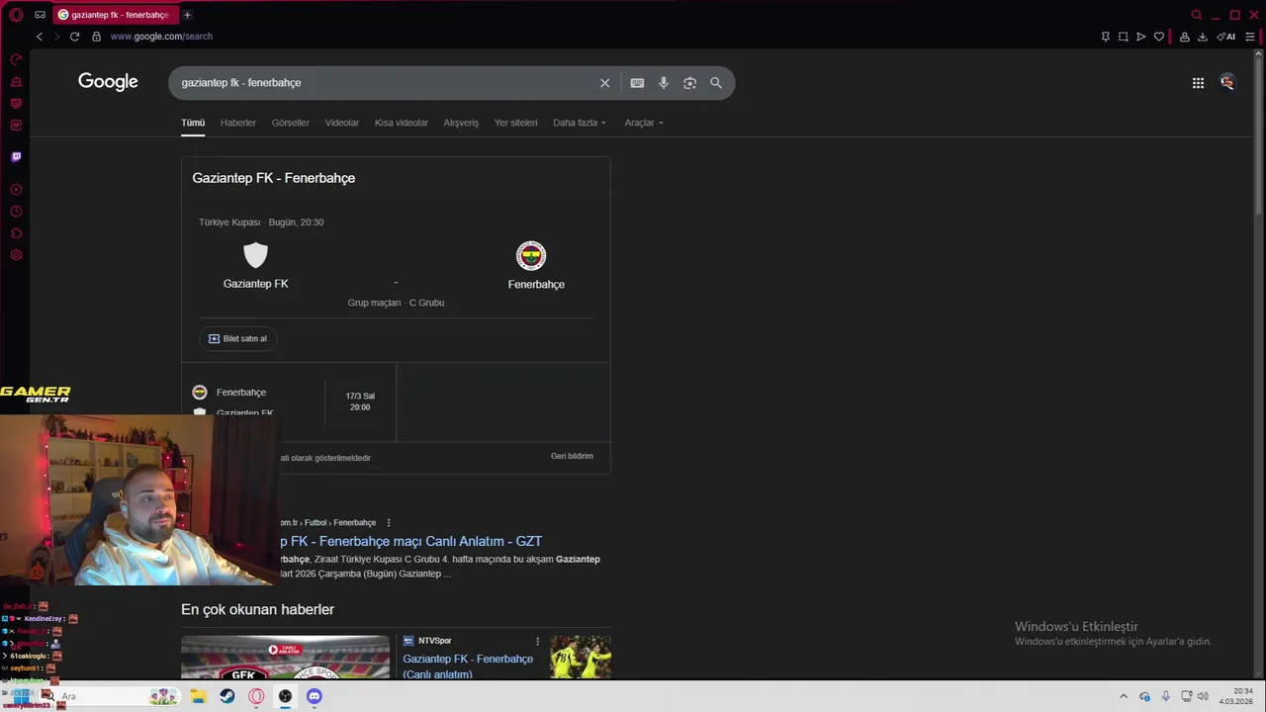Click the heart bookmark icon
The width and height of the screenshot is (1266, 712).
[1158, 37]
